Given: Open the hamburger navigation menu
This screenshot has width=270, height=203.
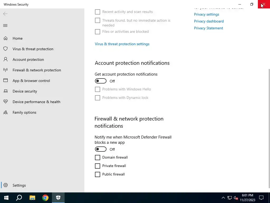Looking at the screenshot, I should tap(5, 26).
